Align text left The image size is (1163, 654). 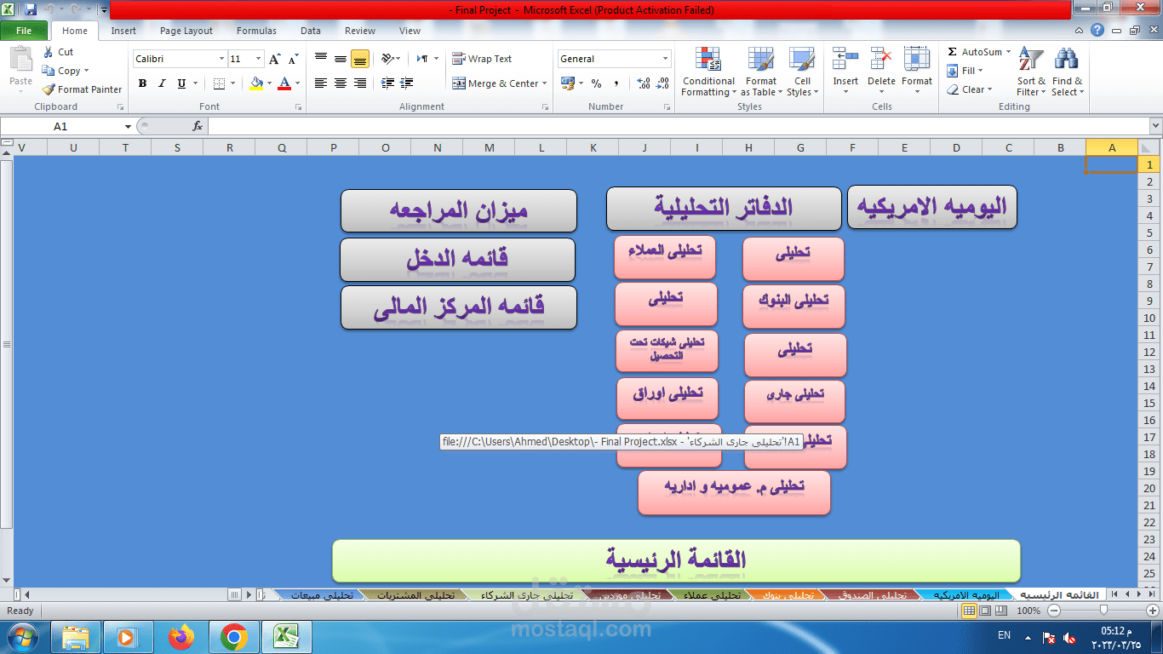[321, 83]
